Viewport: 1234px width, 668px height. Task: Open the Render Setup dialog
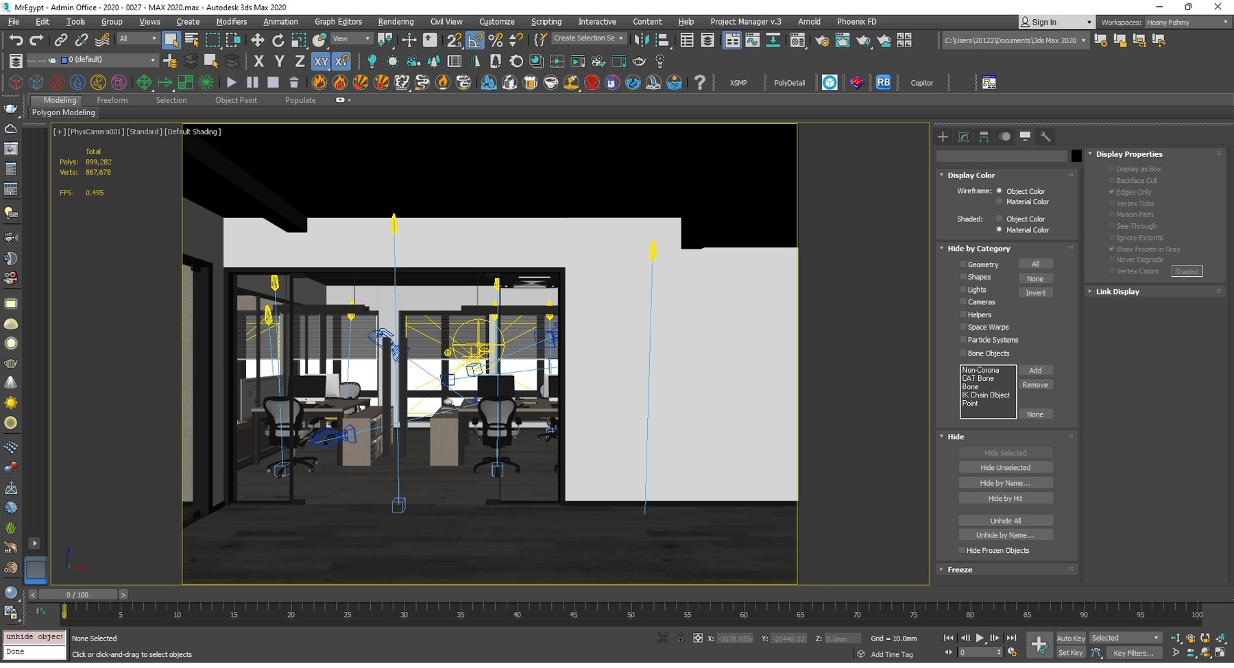point(821,40)
